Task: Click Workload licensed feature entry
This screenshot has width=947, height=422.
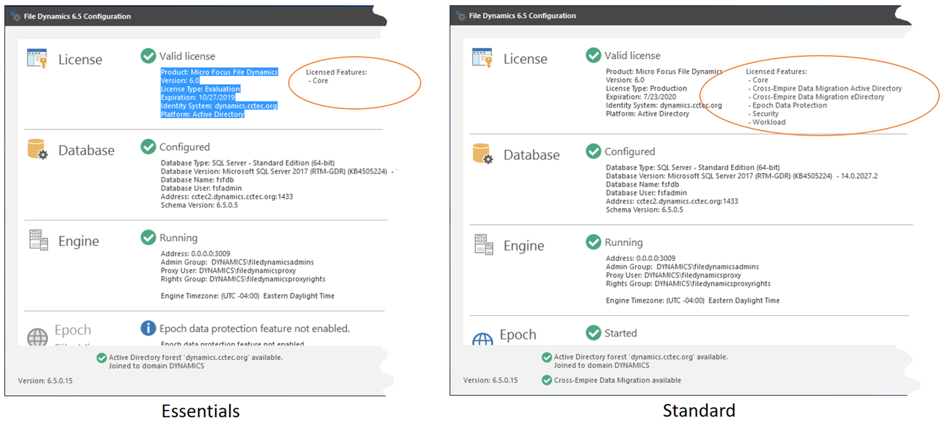Action: pos(767,122)
